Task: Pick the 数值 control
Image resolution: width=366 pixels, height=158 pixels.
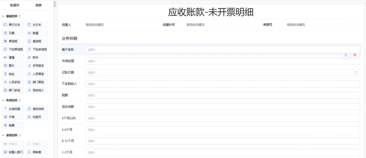Action: pos(37,33)
